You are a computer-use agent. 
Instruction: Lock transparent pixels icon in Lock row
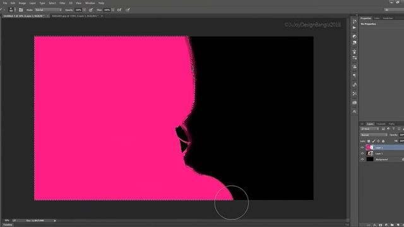coord(369,141)
